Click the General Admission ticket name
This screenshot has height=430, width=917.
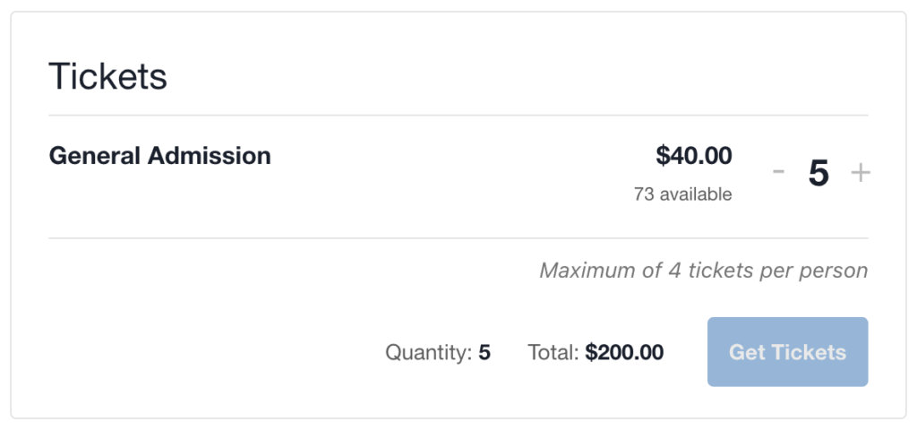pyautogui.click(x=159, y=156)
